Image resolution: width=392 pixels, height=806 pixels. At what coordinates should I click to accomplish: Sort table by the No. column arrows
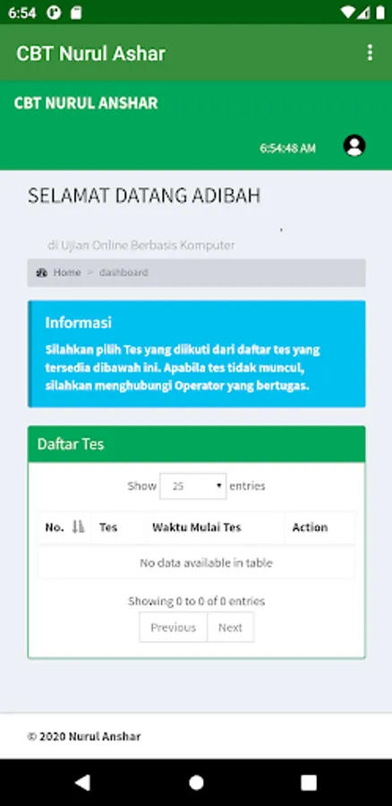(x=78, y=527)
